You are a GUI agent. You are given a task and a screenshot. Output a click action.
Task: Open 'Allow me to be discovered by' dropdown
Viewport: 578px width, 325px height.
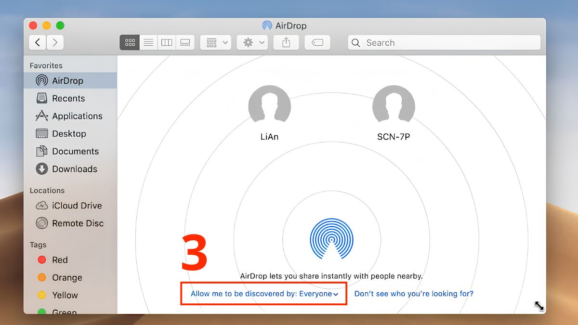(x=264, y=294)
